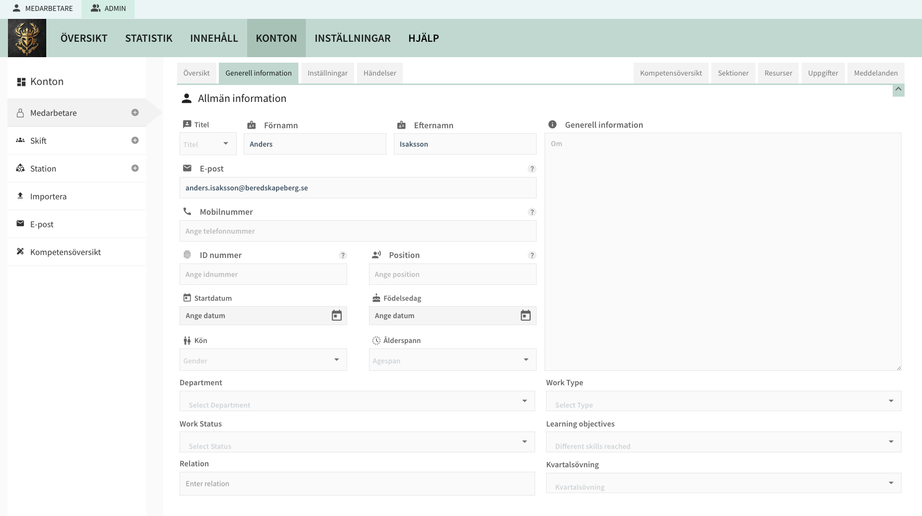The width and height of the screenshot is (922, 516).
Task: Collapse the Allmän information panel
Action: click(898, 90)
